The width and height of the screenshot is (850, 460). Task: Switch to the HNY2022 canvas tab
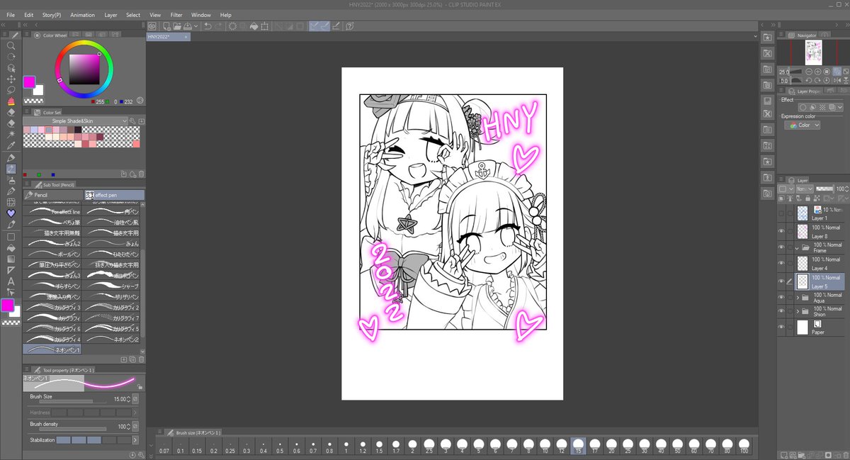168,36
